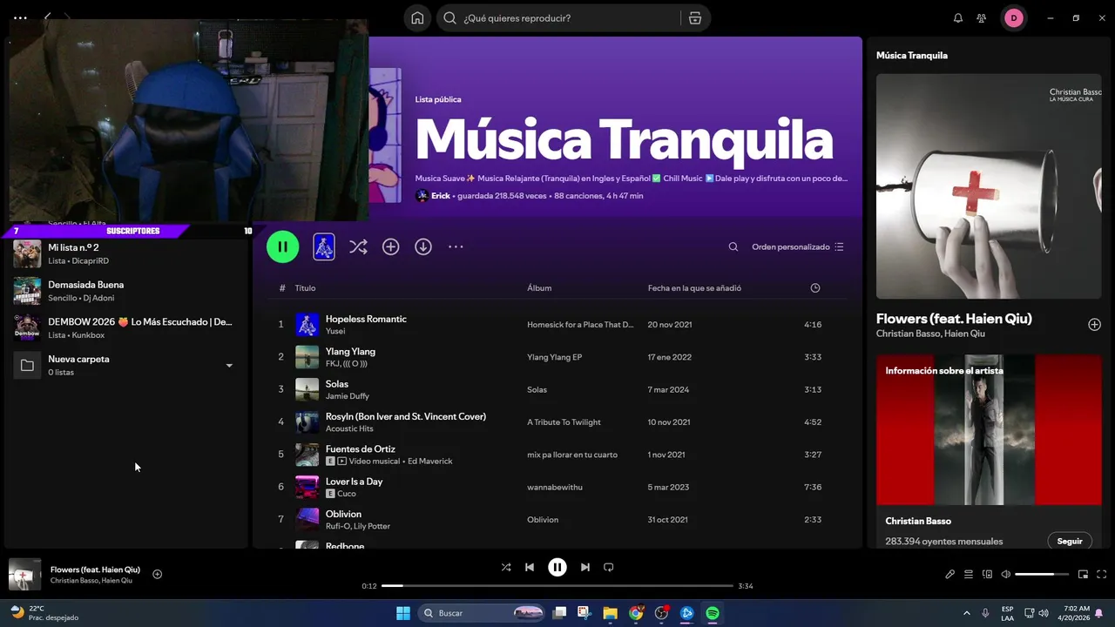Open the album A Tribute To Twilight
Screen dimensions: 1115x627
564,422
